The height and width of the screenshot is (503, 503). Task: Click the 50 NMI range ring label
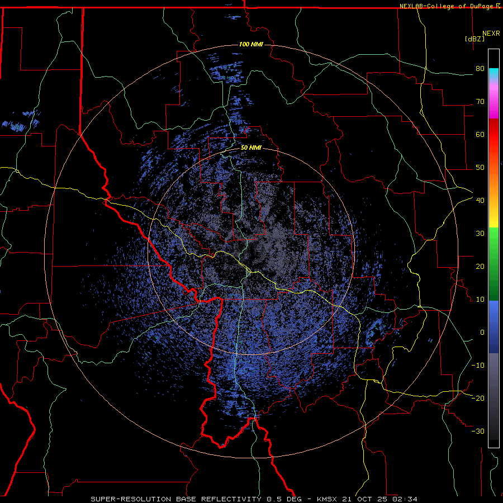pos(251,148)
